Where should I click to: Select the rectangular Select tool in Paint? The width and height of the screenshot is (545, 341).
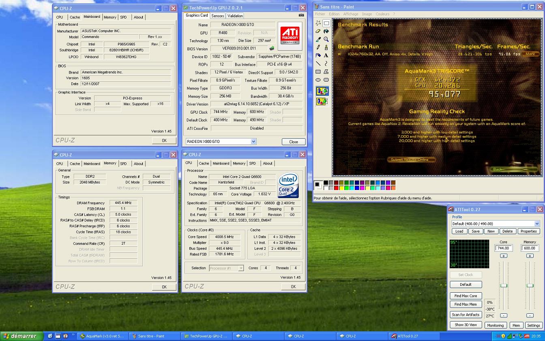coord(326,23)
